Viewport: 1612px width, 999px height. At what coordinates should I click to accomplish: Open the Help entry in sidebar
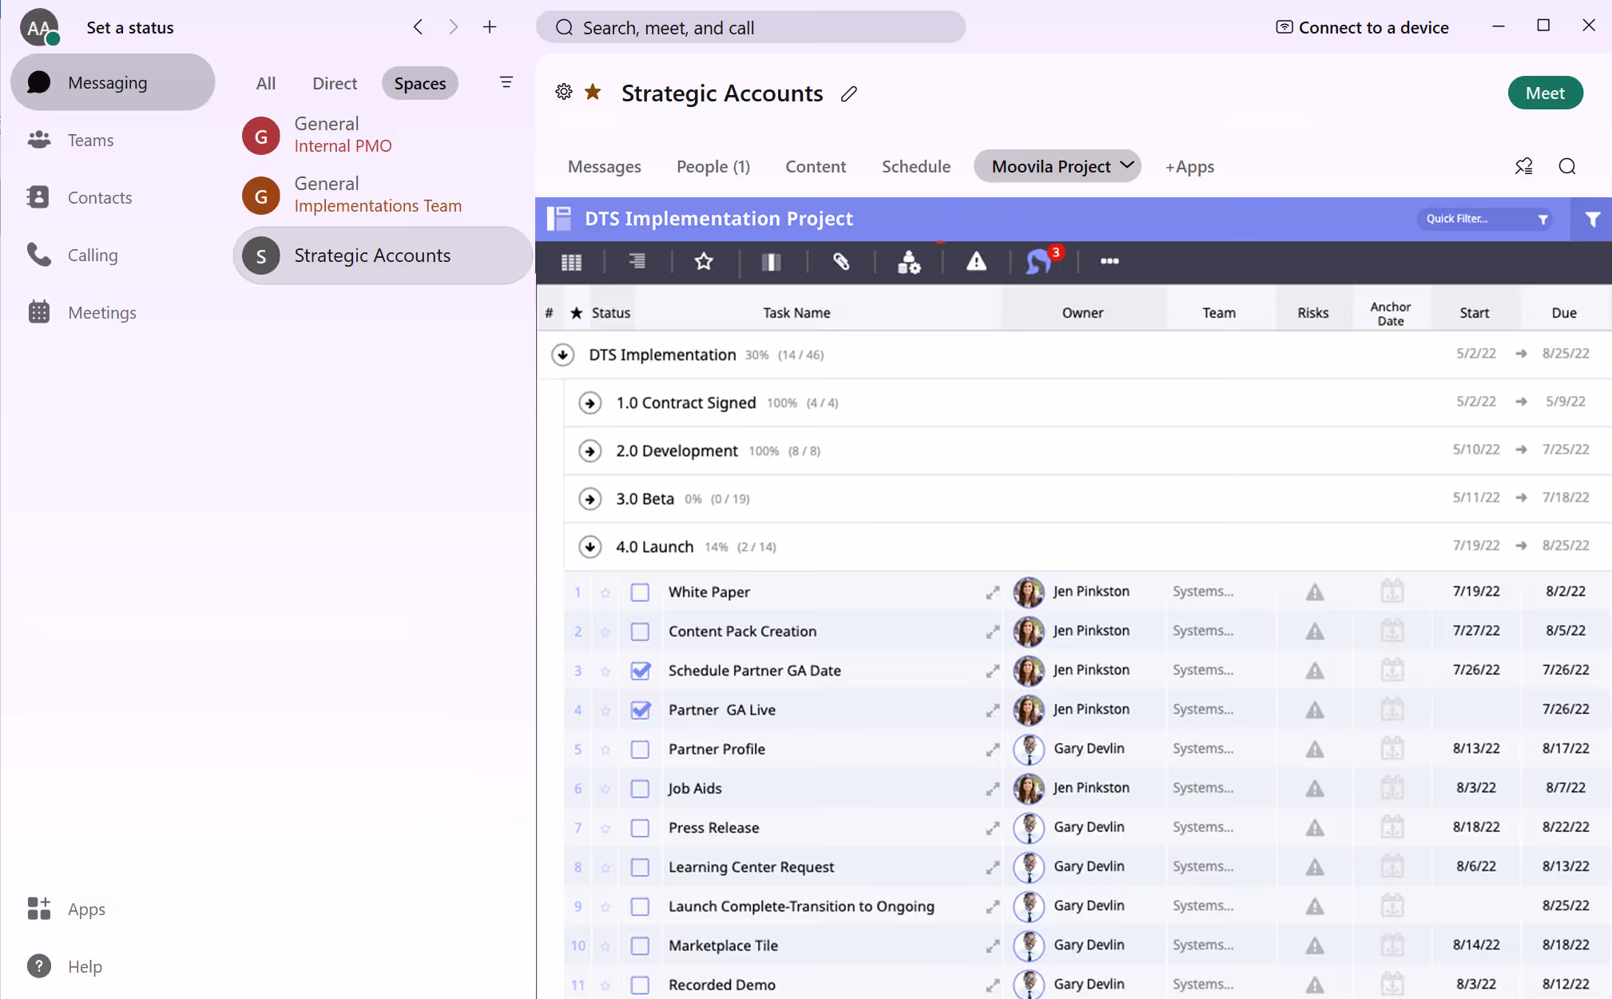(x=112, y=966)
